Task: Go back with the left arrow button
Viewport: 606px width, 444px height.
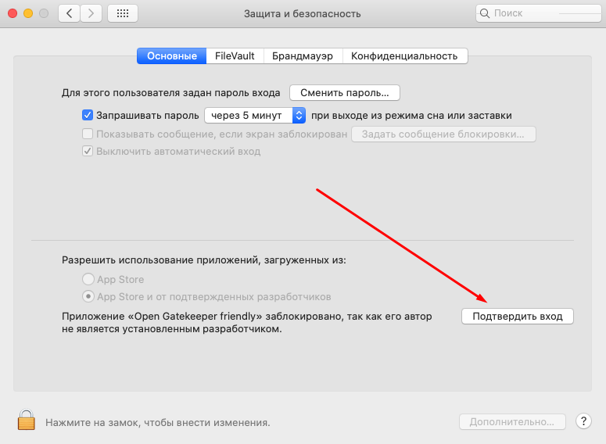Action: click(x=70, y=13)
